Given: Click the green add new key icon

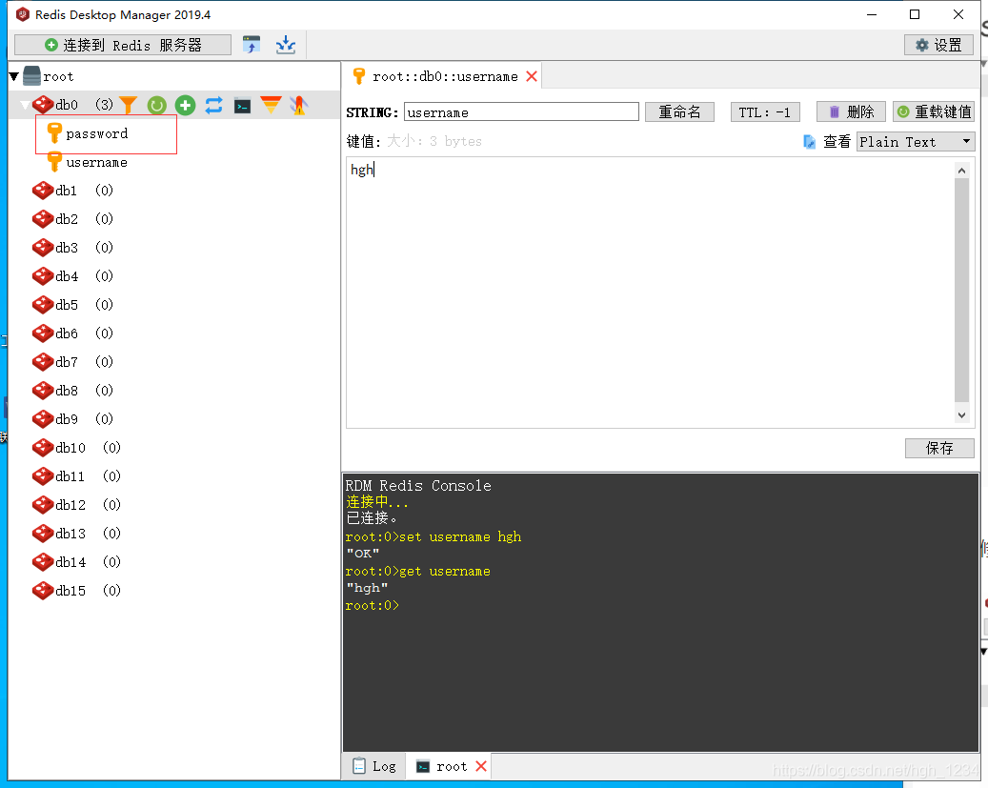Looking at the screenshot, I should pos(185,105).
